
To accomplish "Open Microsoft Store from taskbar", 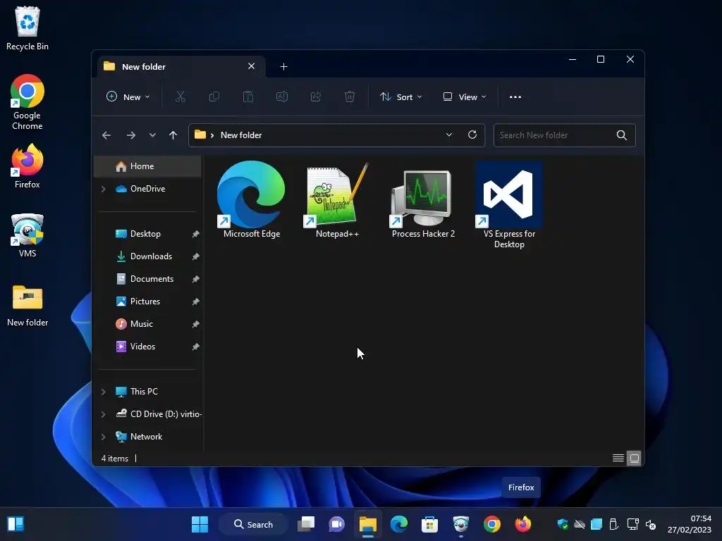I will coord(429,524).
